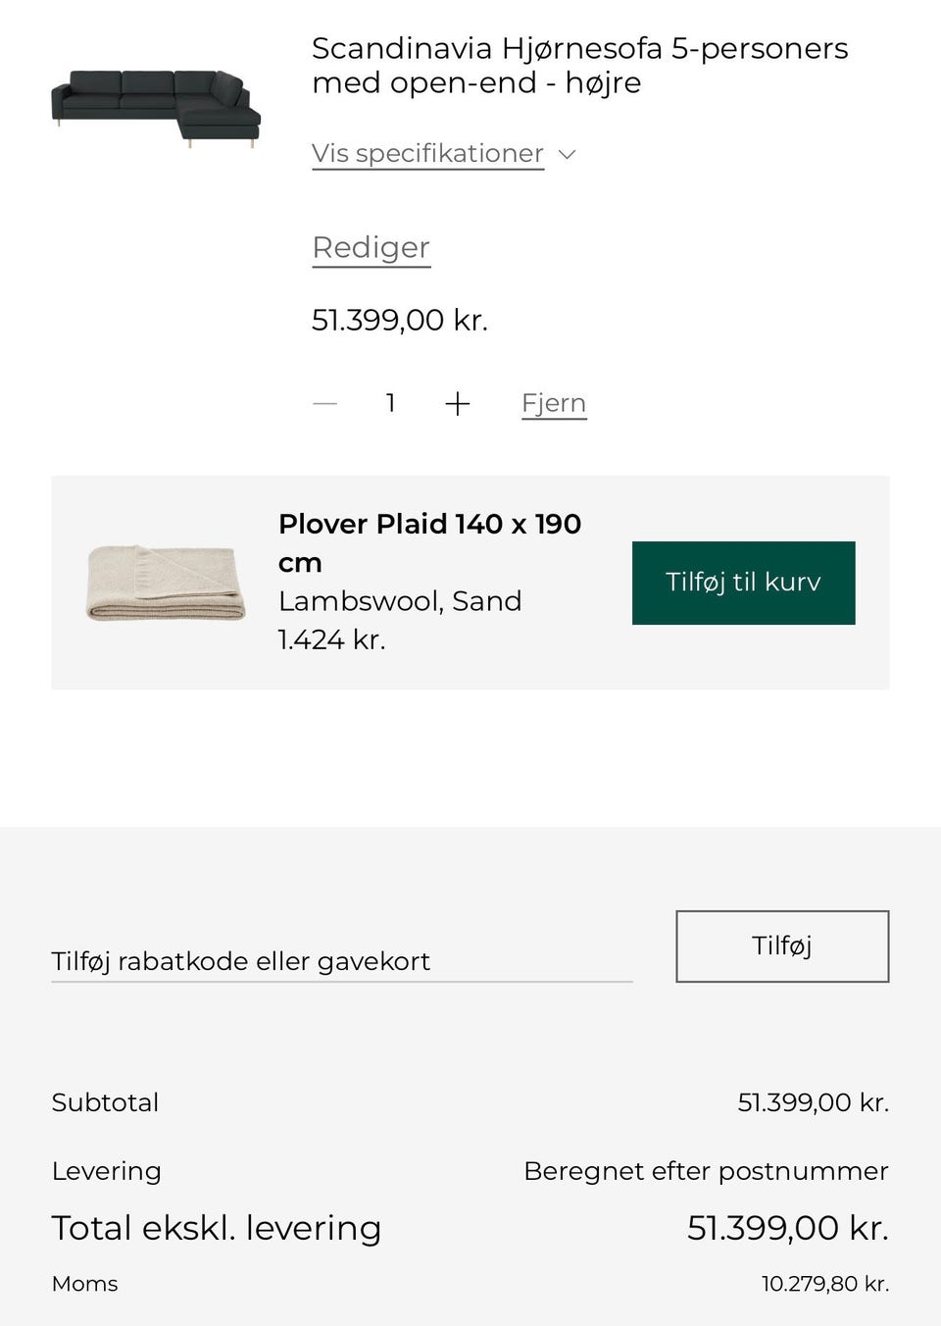
Task: Select the quantity value 1
Action: [x=390, y=403]
